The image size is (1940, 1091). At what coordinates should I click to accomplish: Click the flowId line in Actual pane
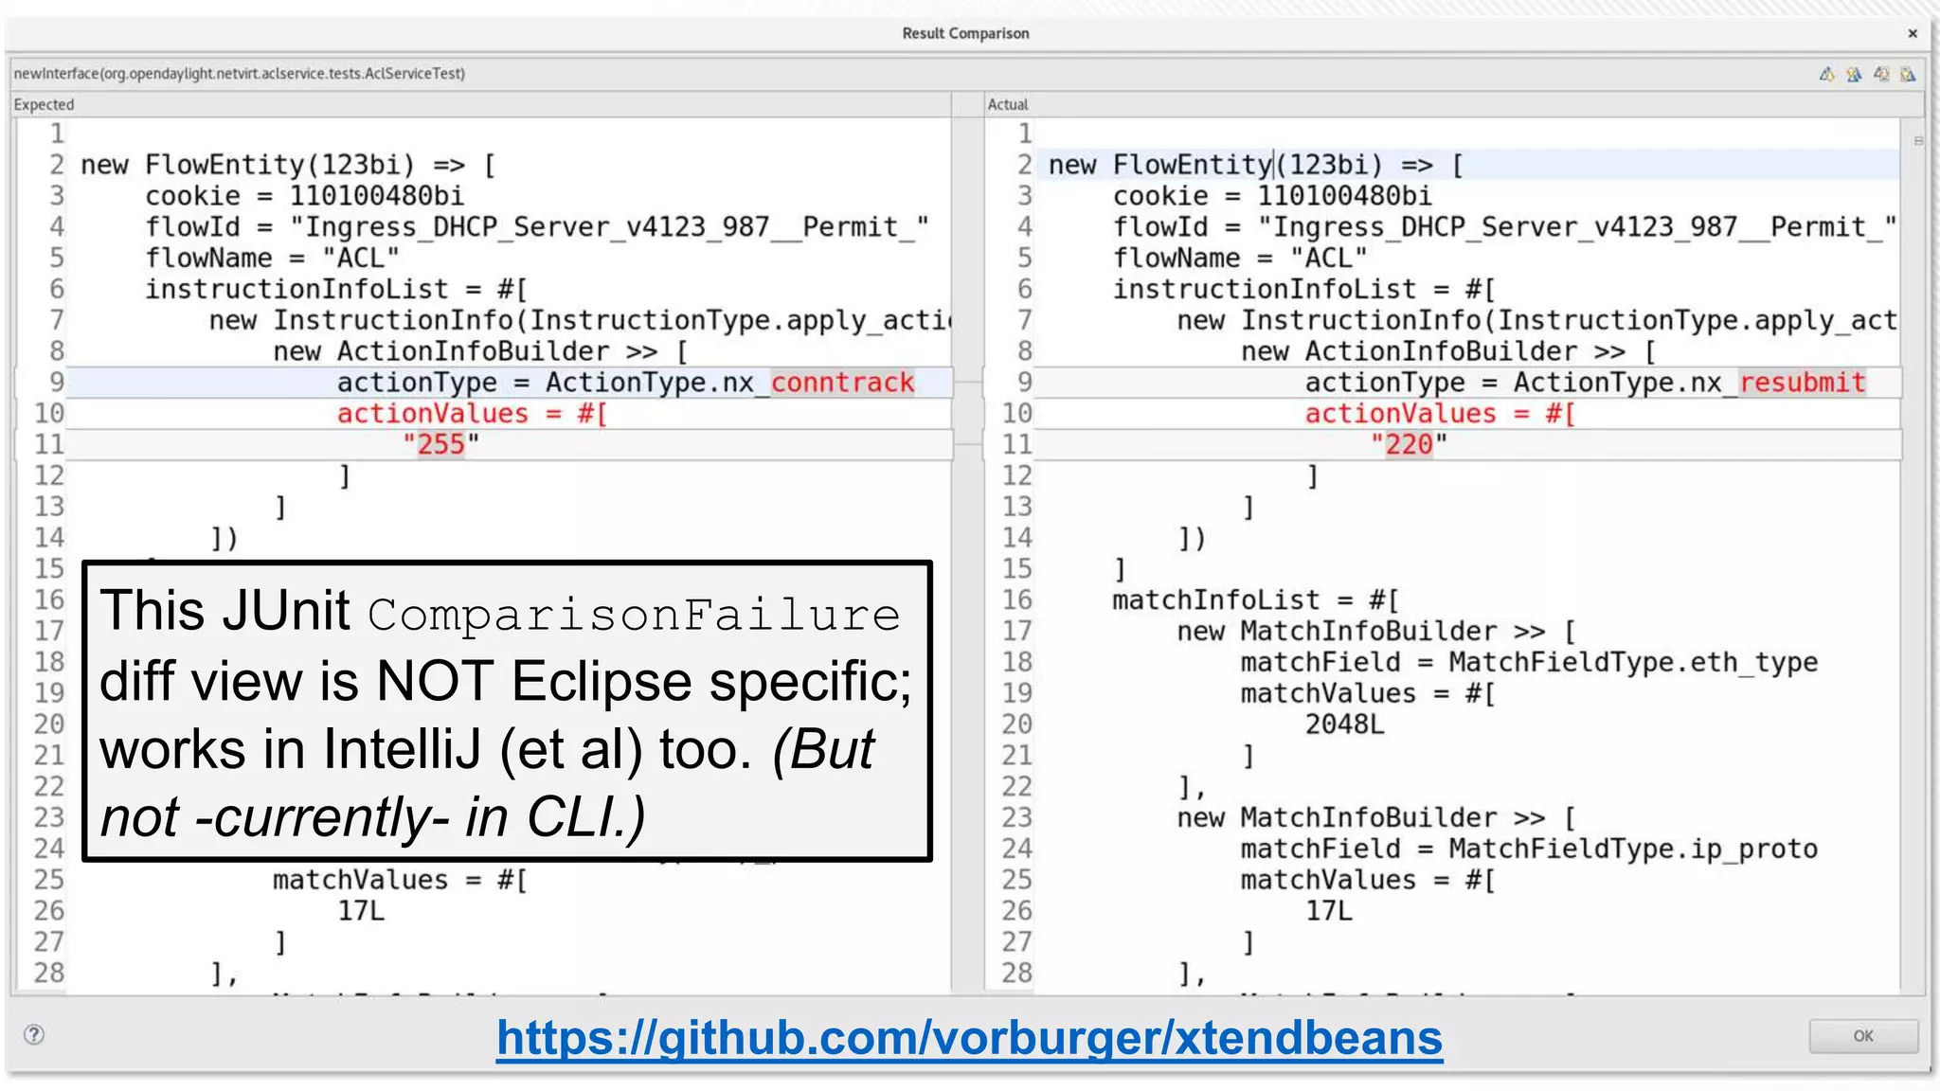[x=1504, y=227]
